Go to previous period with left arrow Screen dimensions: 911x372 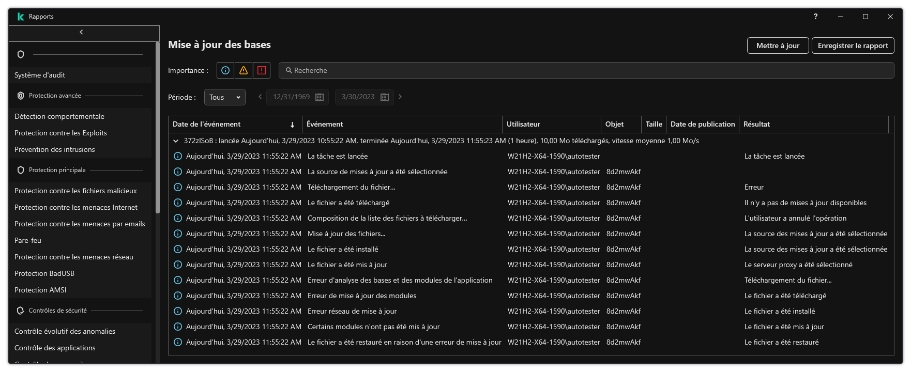[260, 97]
